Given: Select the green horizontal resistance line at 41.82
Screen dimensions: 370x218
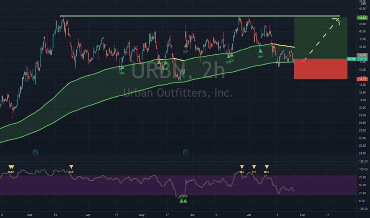Looking at the screenshot, I should (x=200, y=16).
